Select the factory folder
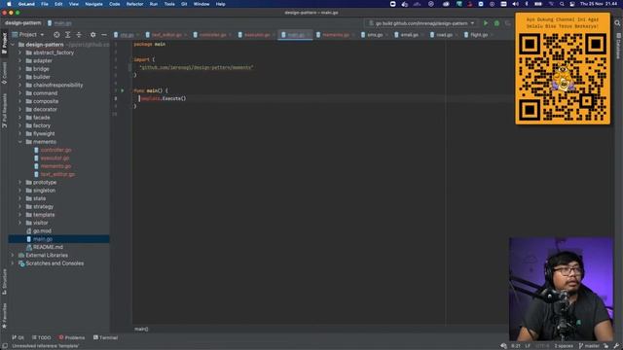The height and width of the screenshot is (350, 623). 42,125
